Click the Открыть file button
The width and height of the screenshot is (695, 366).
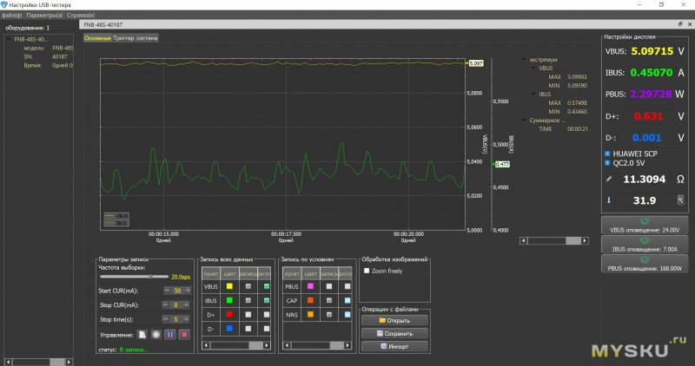pos(395,320)
